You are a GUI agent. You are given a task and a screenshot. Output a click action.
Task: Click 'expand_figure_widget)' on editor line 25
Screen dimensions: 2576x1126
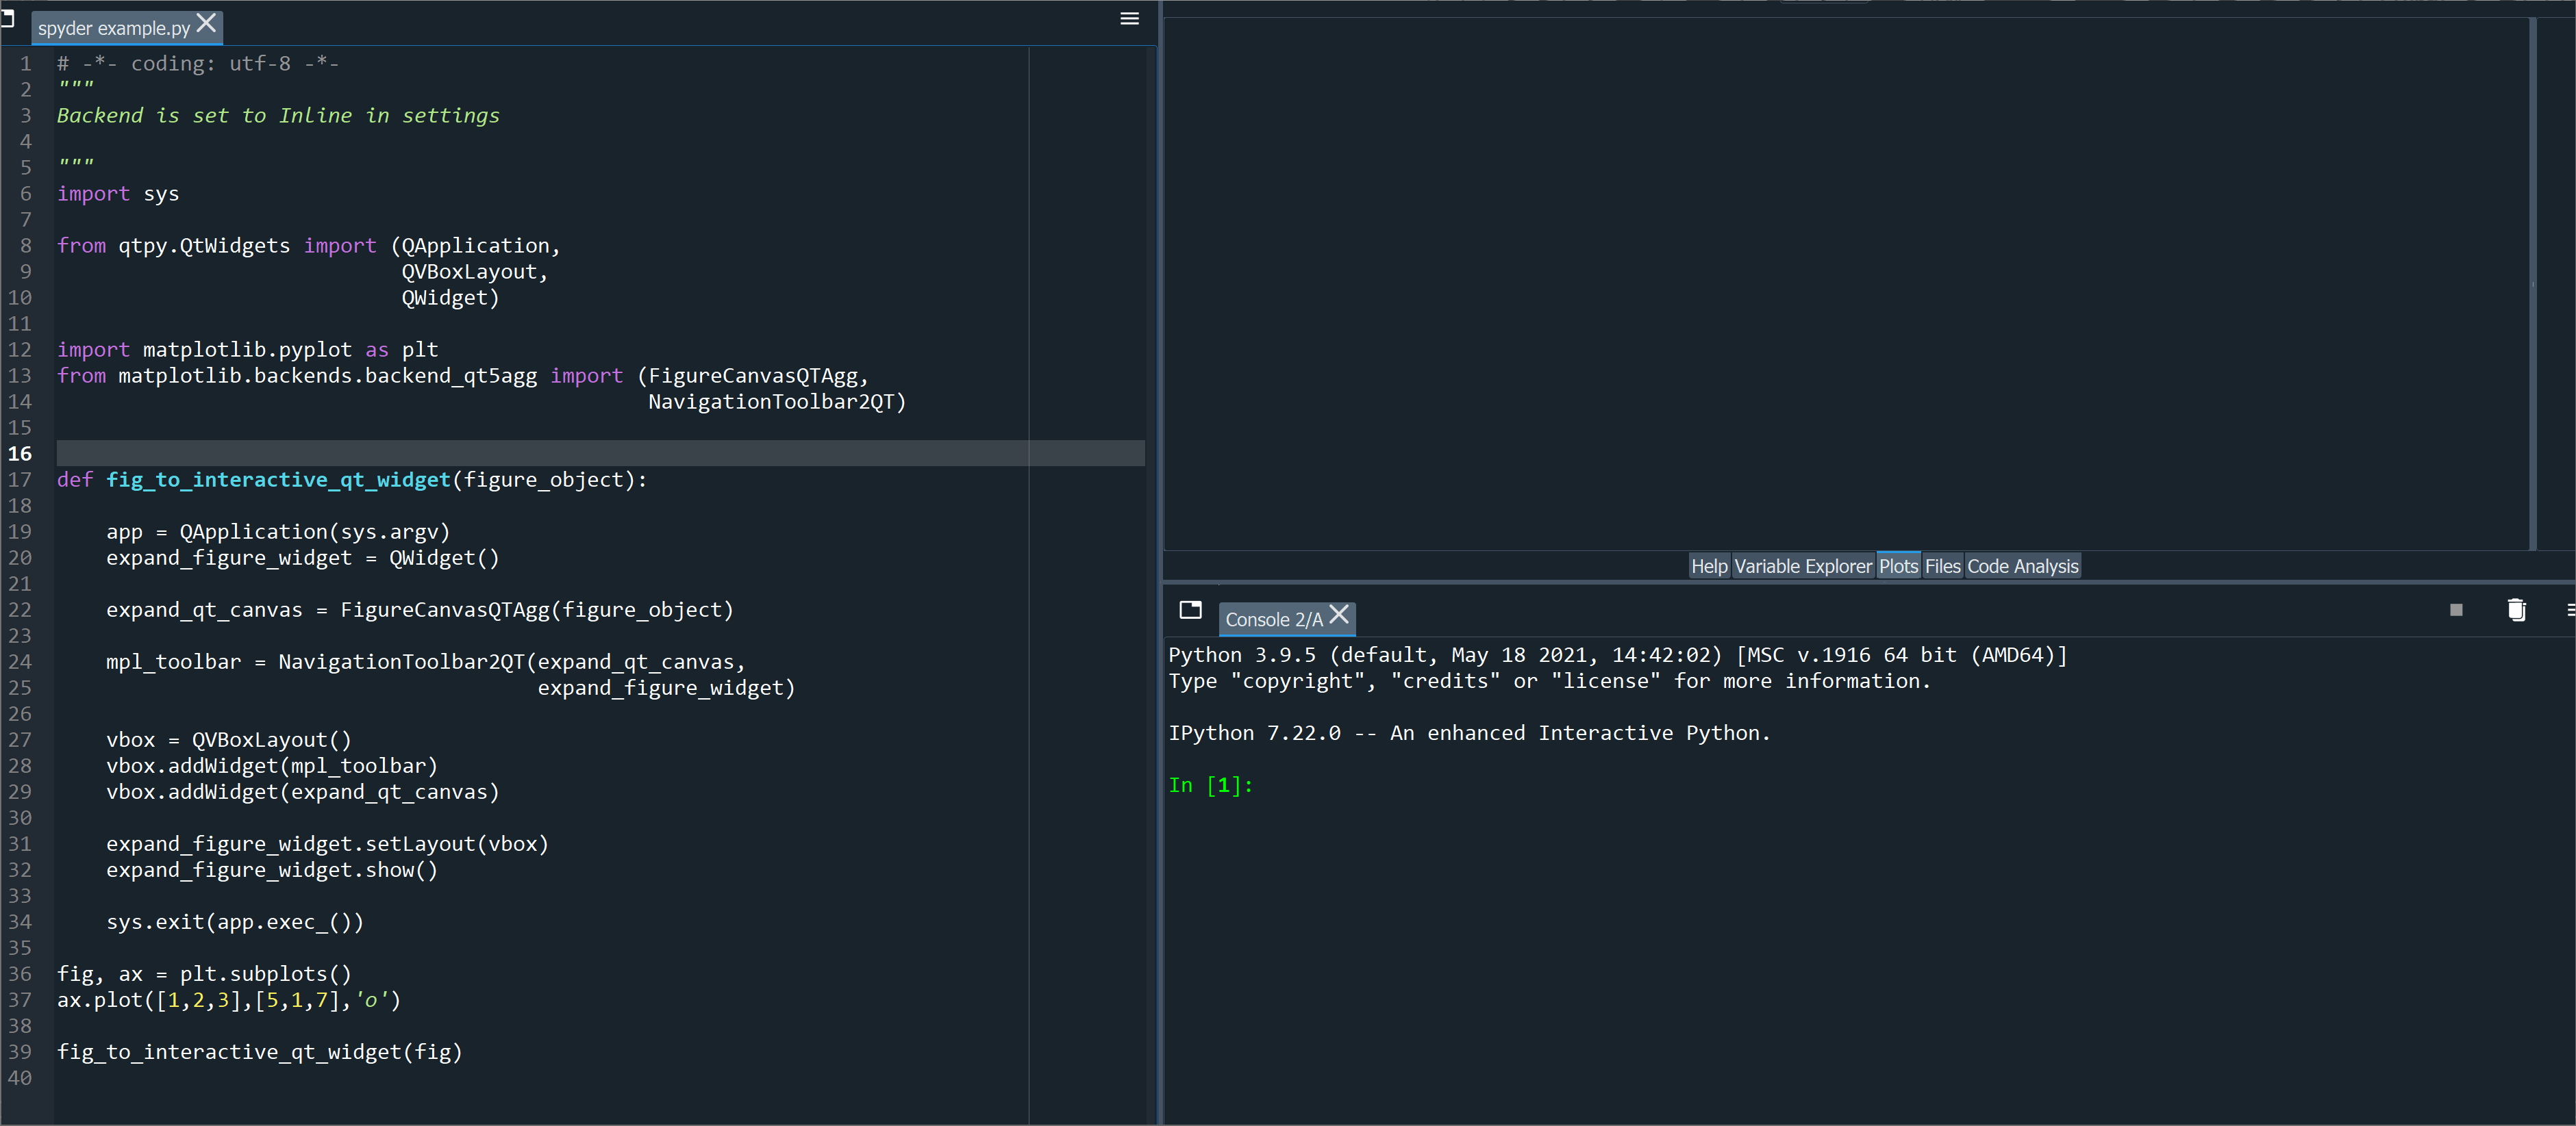(666, 687)
